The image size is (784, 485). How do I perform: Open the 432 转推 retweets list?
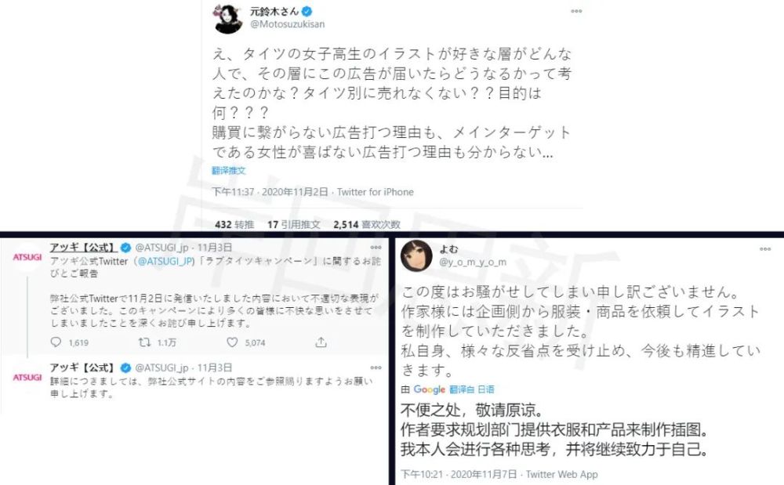pyautogui.click(x=234, y=225)
